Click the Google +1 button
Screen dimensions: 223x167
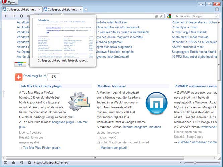click(20, 64)
